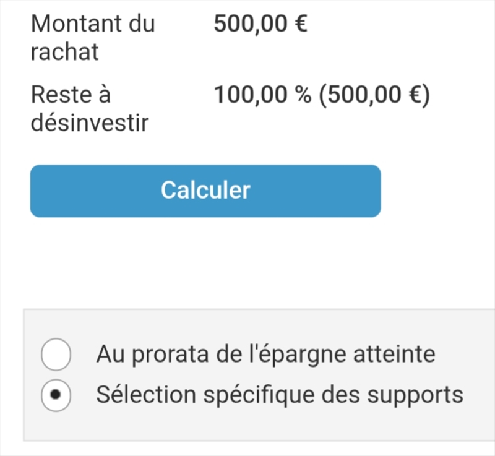The height and width of the screenshot is (456, 495).
Task: Click the 'Montant du rachat' label
Action: click(x=93, y=37)
